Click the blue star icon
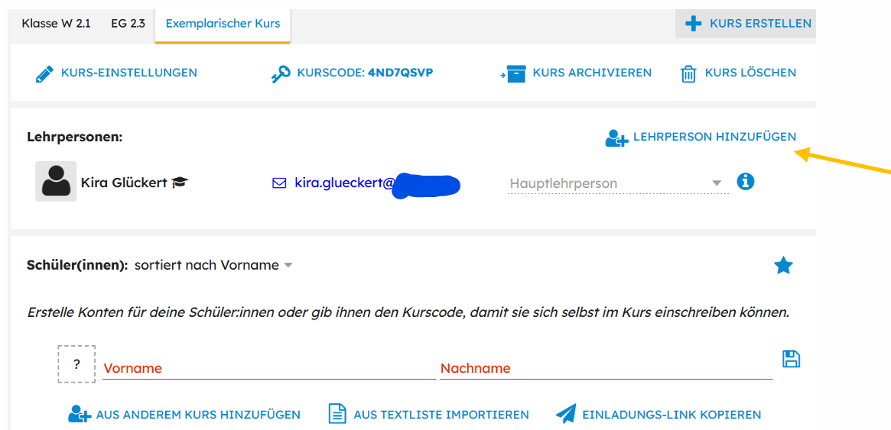 (783, 266)
